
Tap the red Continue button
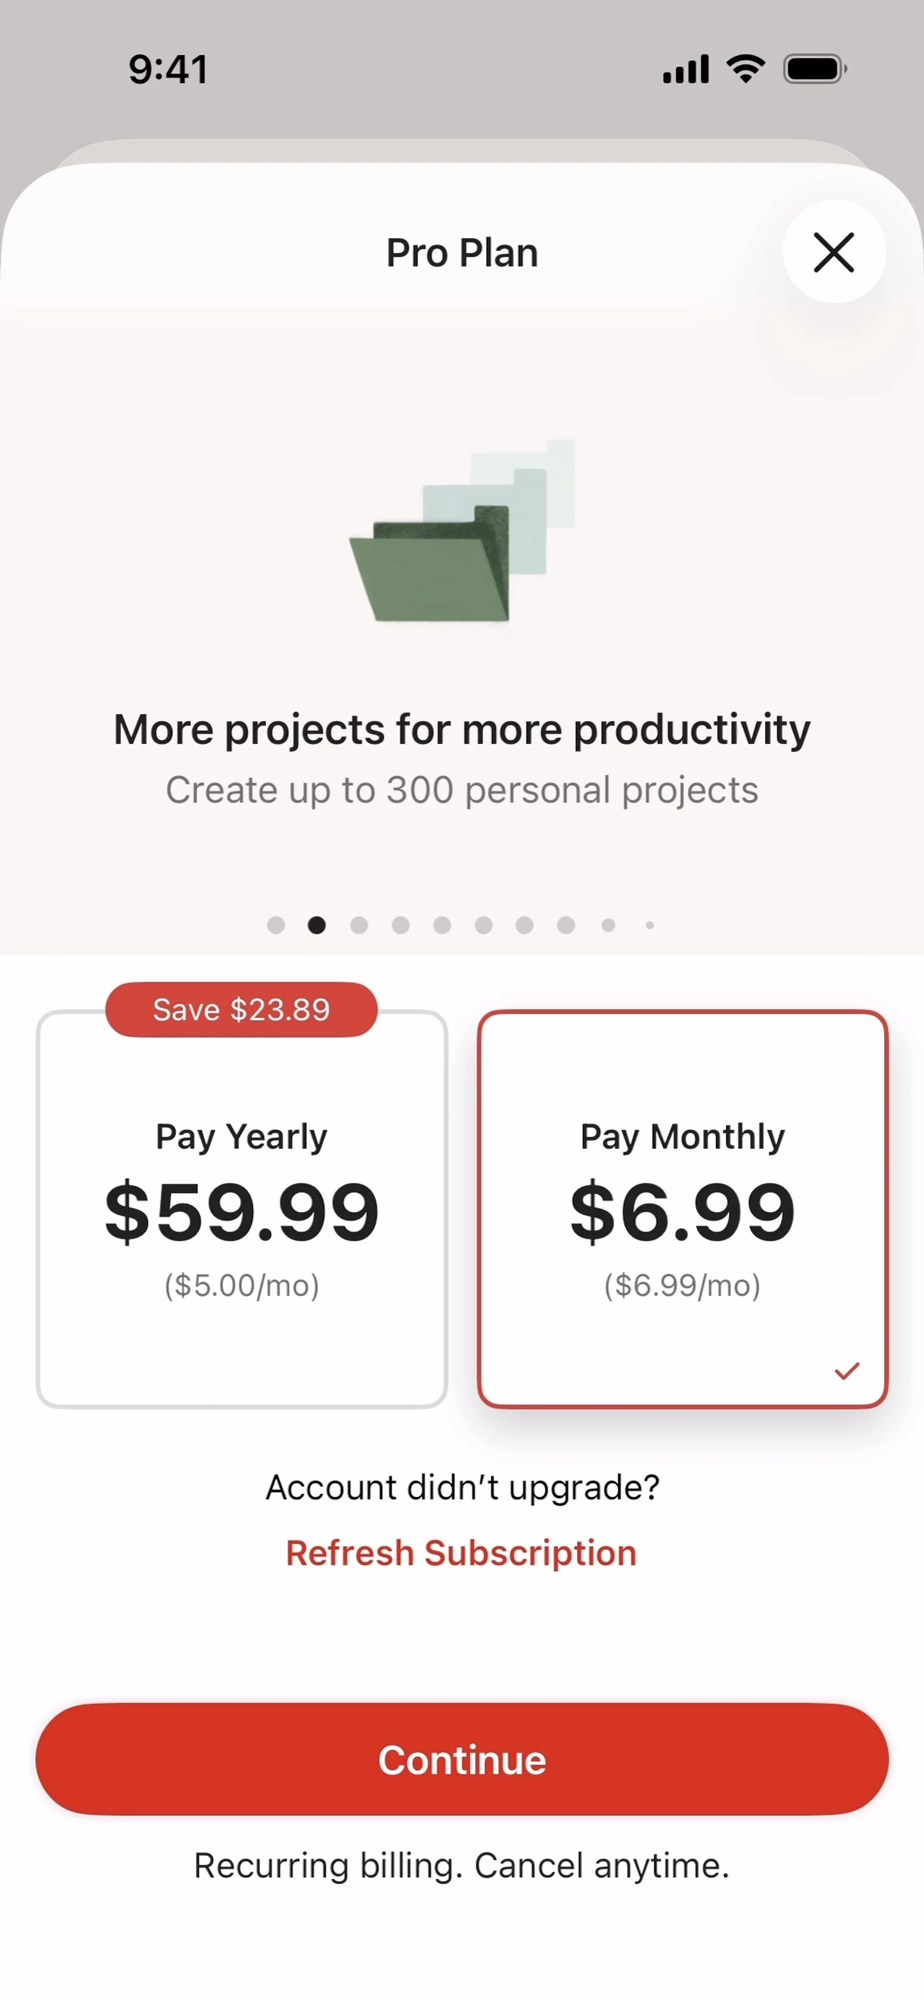462,1759
